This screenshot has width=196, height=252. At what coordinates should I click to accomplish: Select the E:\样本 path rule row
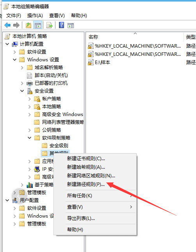pos(102,62)
